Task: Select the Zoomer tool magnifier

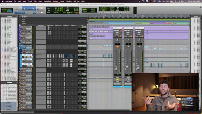Action: [20, 9]
